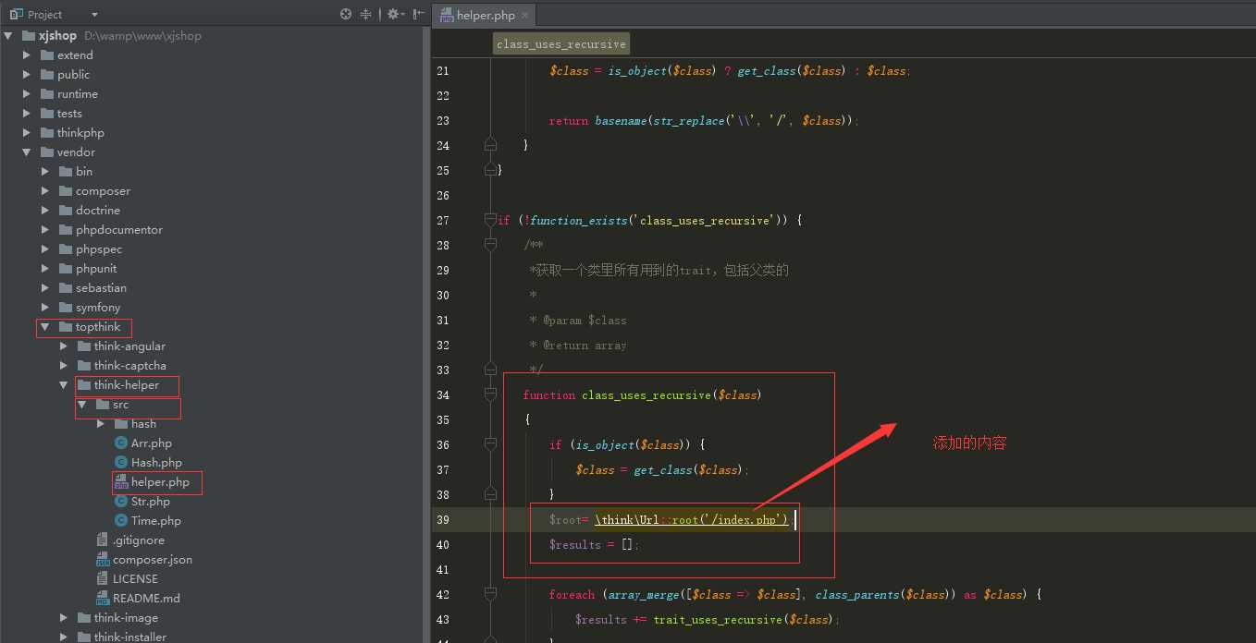
Task: Click the README.md file icon
Action: point(103,599)
